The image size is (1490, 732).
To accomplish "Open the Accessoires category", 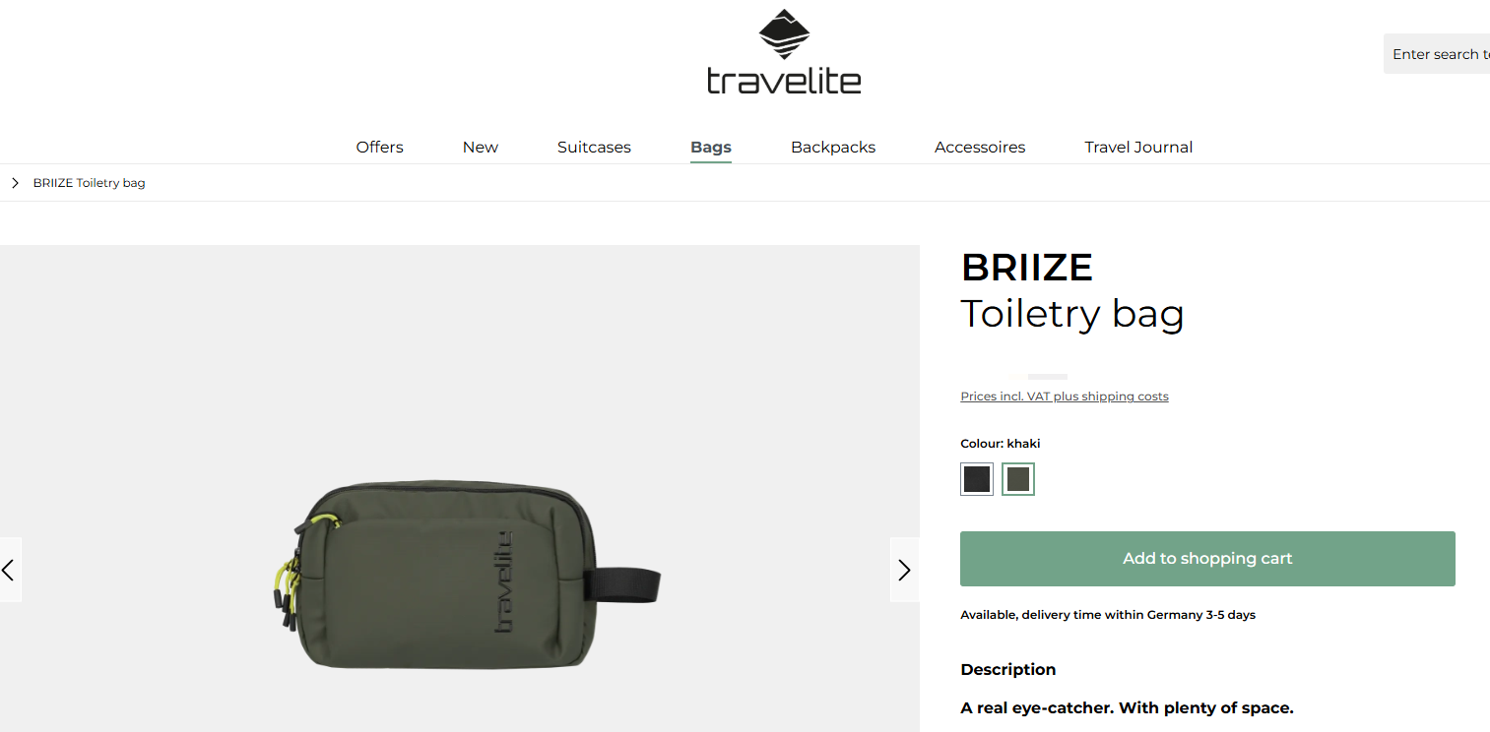I will pyautogui.click(x=980, y=147).
